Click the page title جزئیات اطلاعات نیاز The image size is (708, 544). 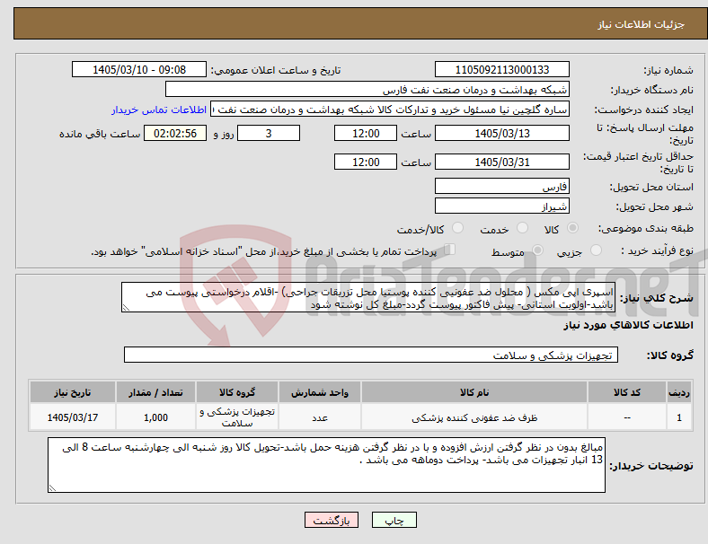pyautogui.click(x=641, y=24)
